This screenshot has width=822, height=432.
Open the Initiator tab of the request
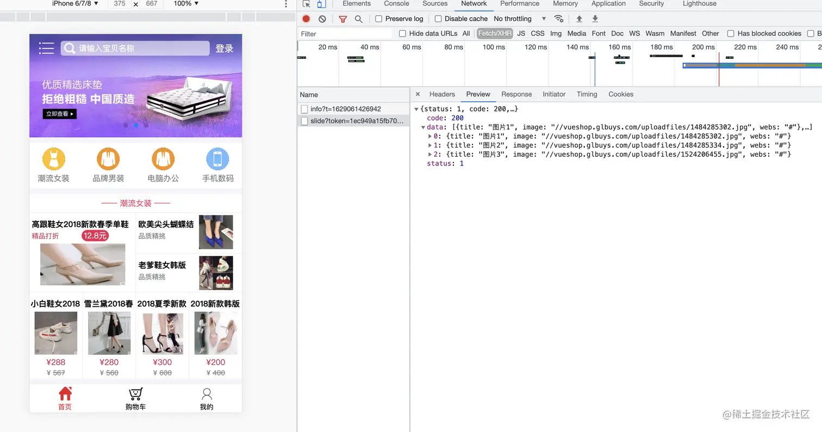[x=554, y=94]
